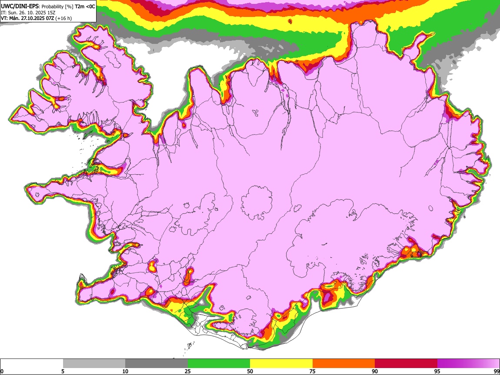The height and width of the screenshot is (375, 500).
Task: Click the '(+16 h)' forecast offset text
Action: click(x=63, y=18)
